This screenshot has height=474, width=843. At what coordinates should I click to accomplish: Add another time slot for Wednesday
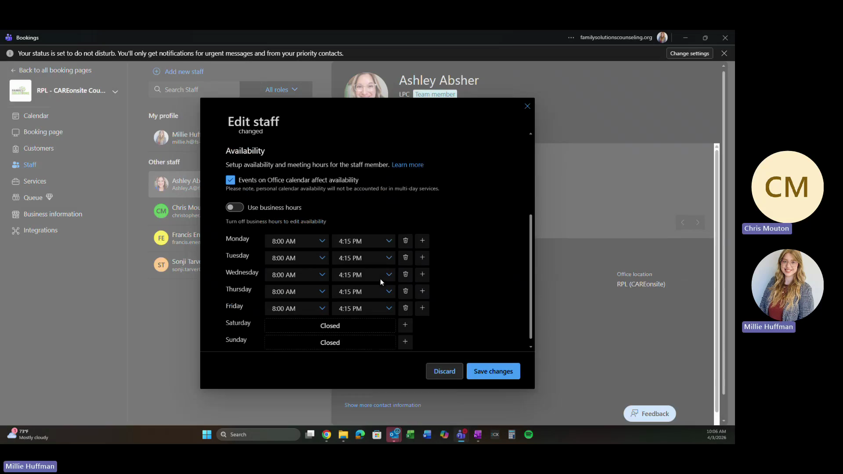click(422, 274)
